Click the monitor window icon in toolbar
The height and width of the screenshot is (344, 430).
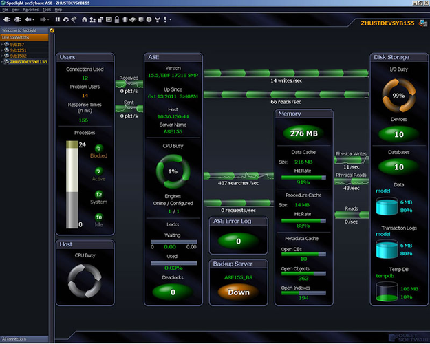[x=109, y=19]
